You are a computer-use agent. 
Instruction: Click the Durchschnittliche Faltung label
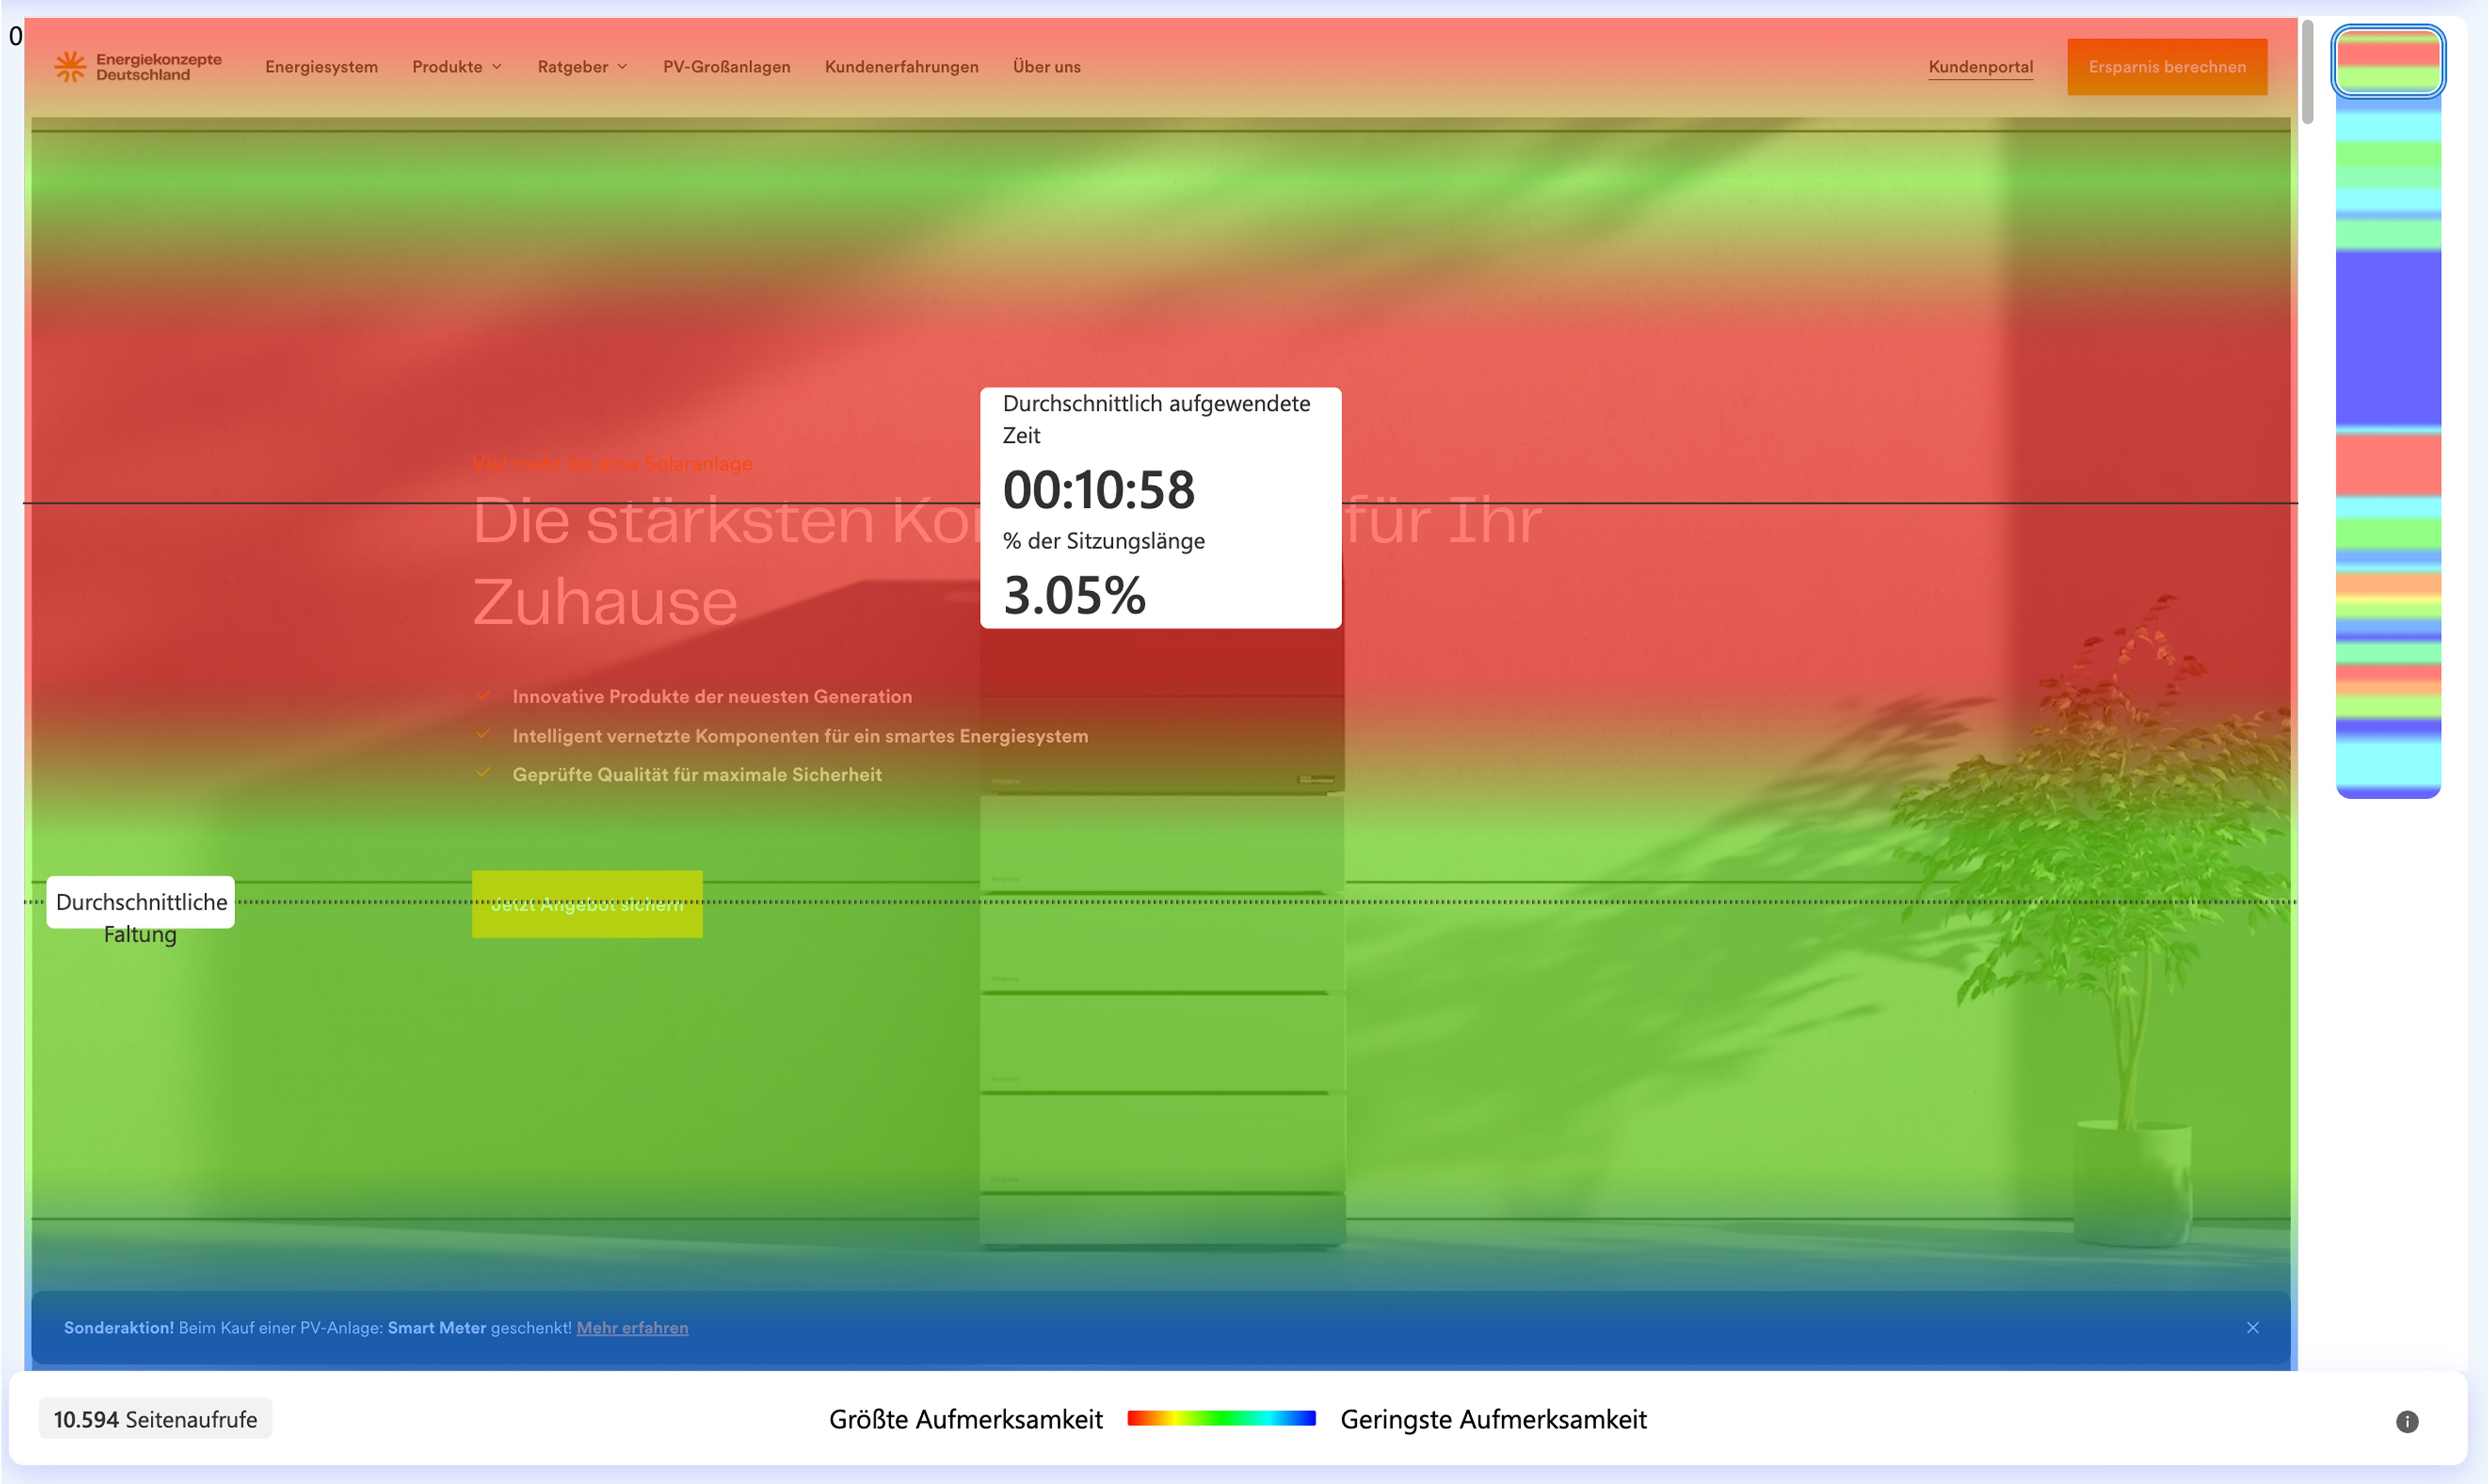[x=141, y=903]
